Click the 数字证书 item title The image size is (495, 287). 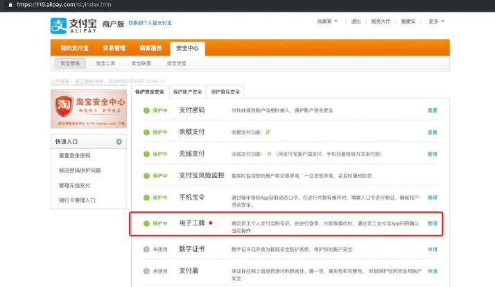click(x=192, y=249)
